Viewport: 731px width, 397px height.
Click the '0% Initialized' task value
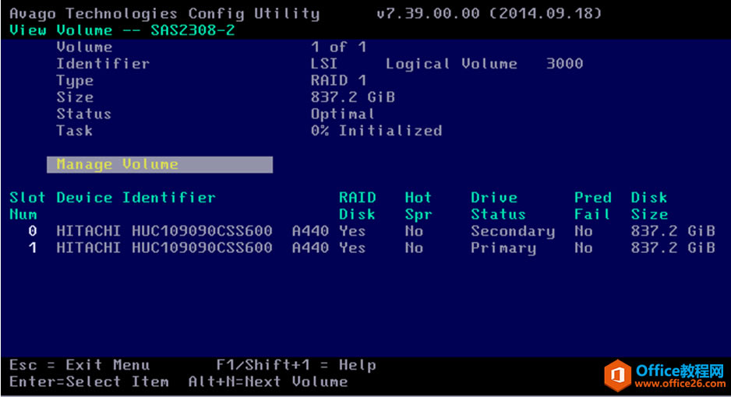click(376, 131)
